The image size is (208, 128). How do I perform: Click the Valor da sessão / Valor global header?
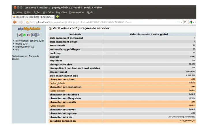[x=149, y=34]
